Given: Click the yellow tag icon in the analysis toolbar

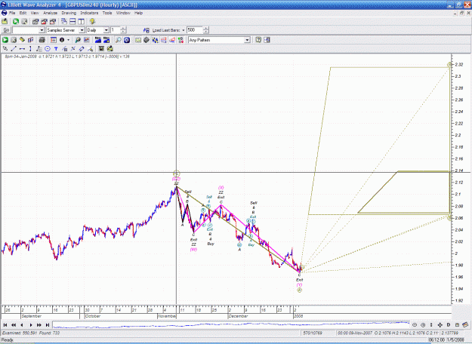Looking at the screenshot, I should (x=22, y=40).
